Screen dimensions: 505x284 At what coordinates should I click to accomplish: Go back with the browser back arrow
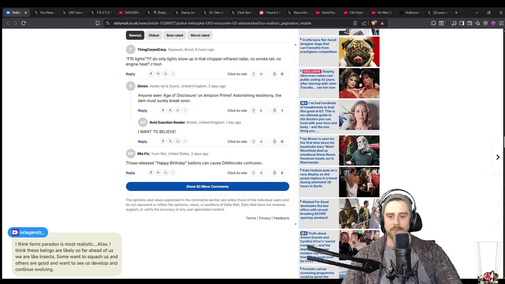click(x=8, y=23)
